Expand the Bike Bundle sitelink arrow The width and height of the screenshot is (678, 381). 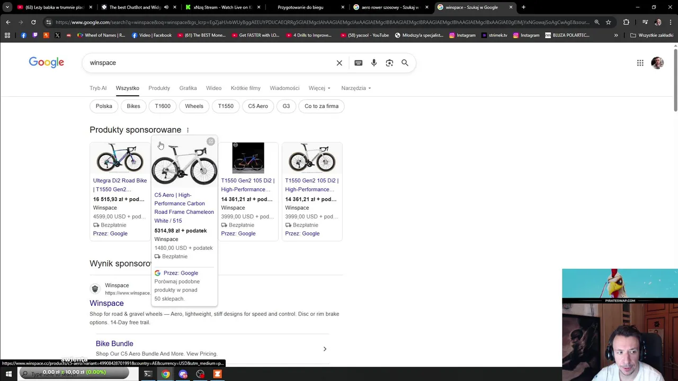325,349
